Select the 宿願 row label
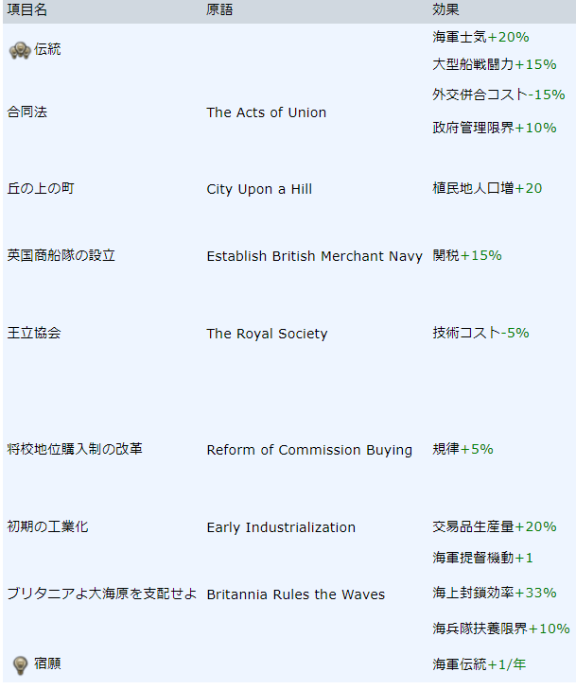This screenshot has width=576, height=689. pyautogui.click(x=47, y=663)
